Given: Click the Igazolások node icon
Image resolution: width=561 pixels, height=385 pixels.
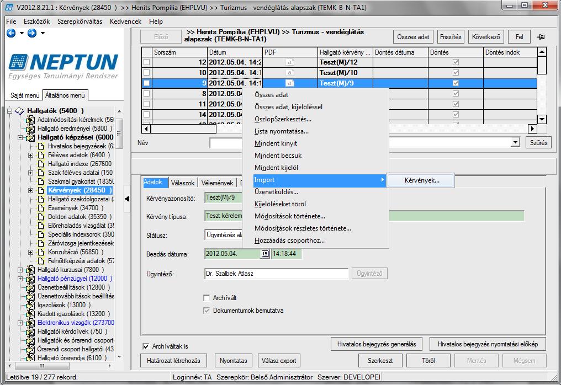Looking at the screenshot, I should click(x=31, y=305).
